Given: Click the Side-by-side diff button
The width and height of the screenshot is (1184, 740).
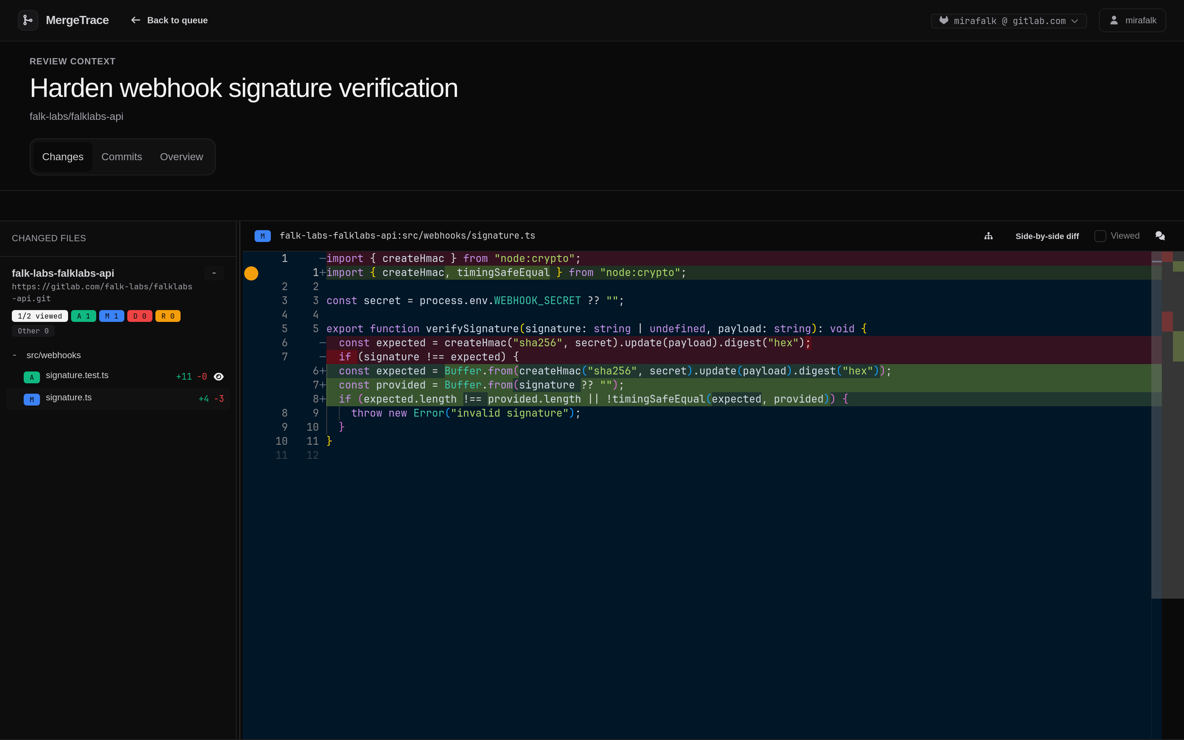Looking at the screenshot, I should [x=1047, y=236].
